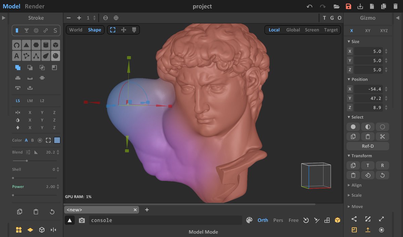Toggle the LS mode option
Viewport: 403px width, 237px height.
[x=18, y=101]
